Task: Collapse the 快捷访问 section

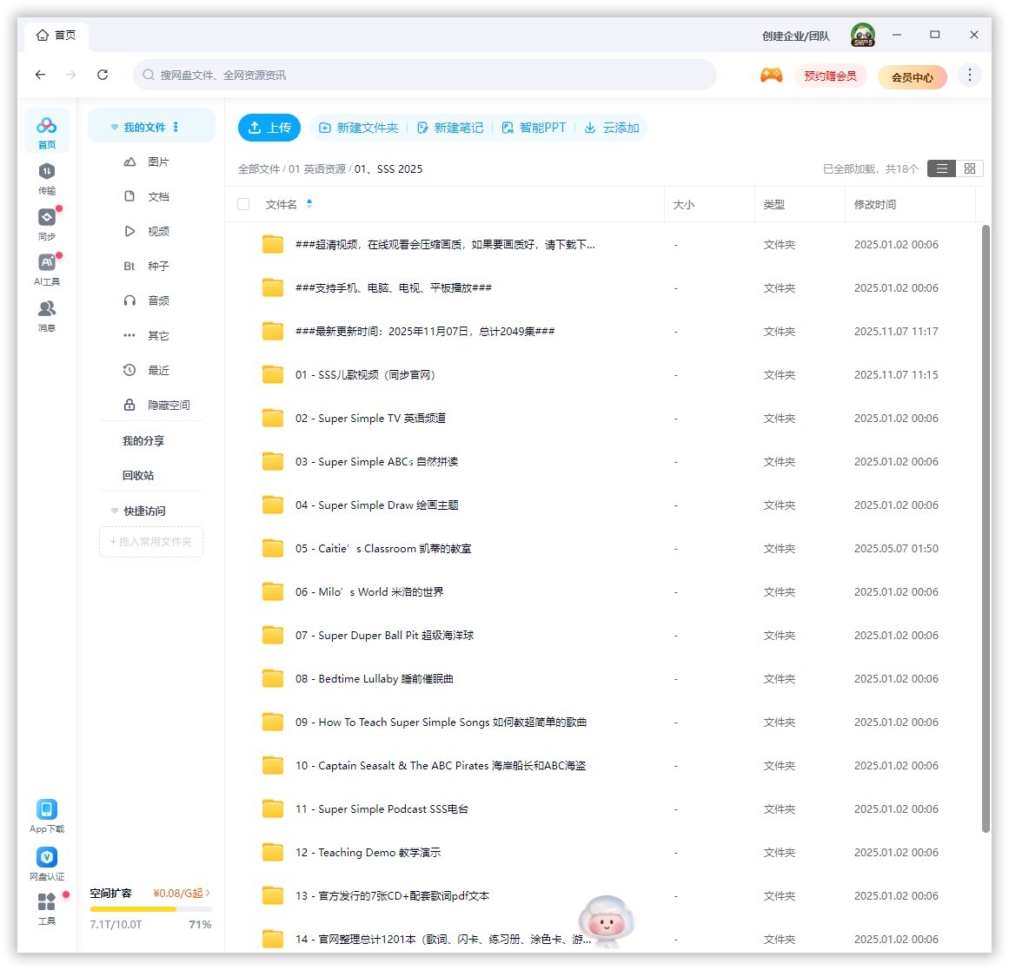Action: (114, 511)
